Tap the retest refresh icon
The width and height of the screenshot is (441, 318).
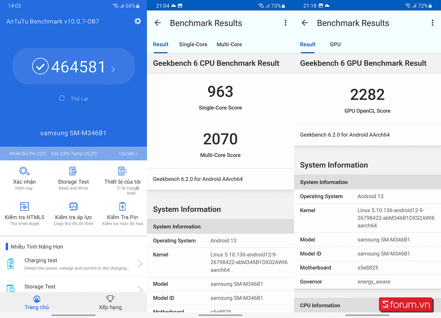click(62, 98)
